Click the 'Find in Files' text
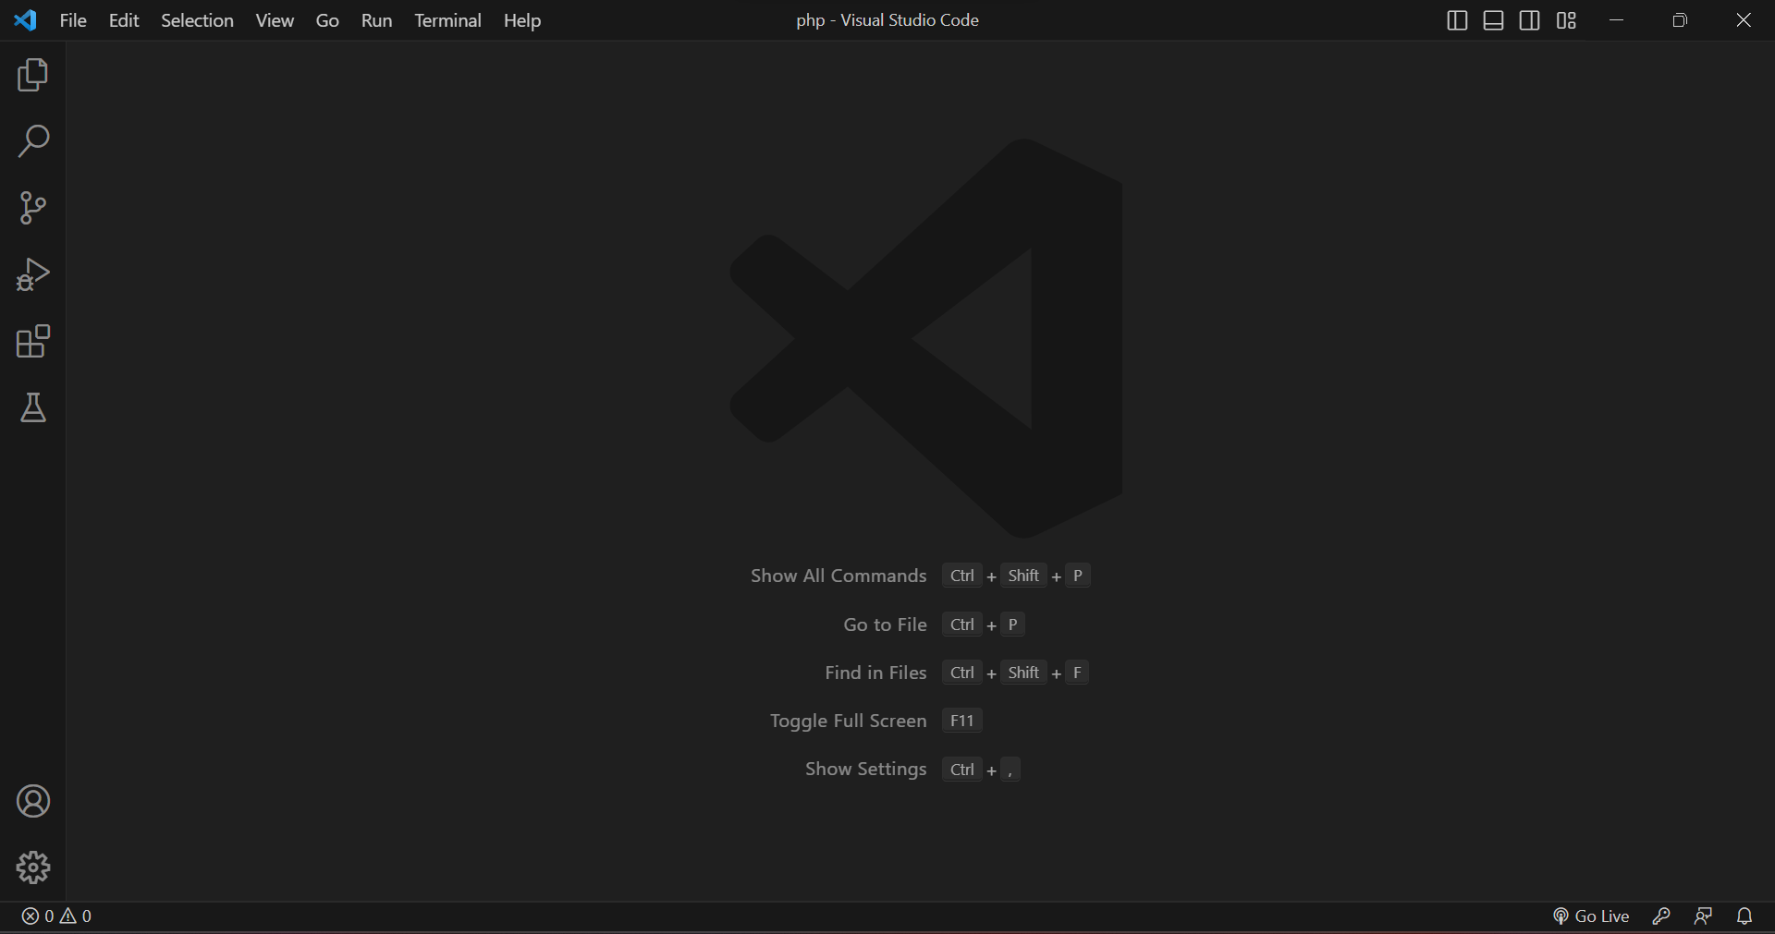 pos(875,673)
